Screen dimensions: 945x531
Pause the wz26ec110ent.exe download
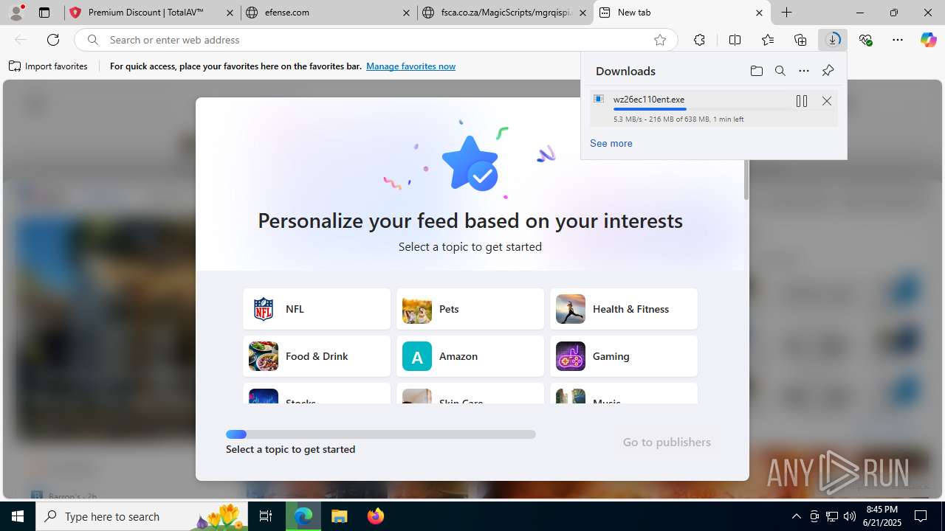tap(802, 101)
